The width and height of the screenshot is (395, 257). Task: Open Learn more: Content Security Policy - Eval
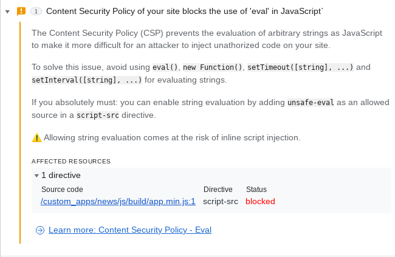click(x=130, y=230)
